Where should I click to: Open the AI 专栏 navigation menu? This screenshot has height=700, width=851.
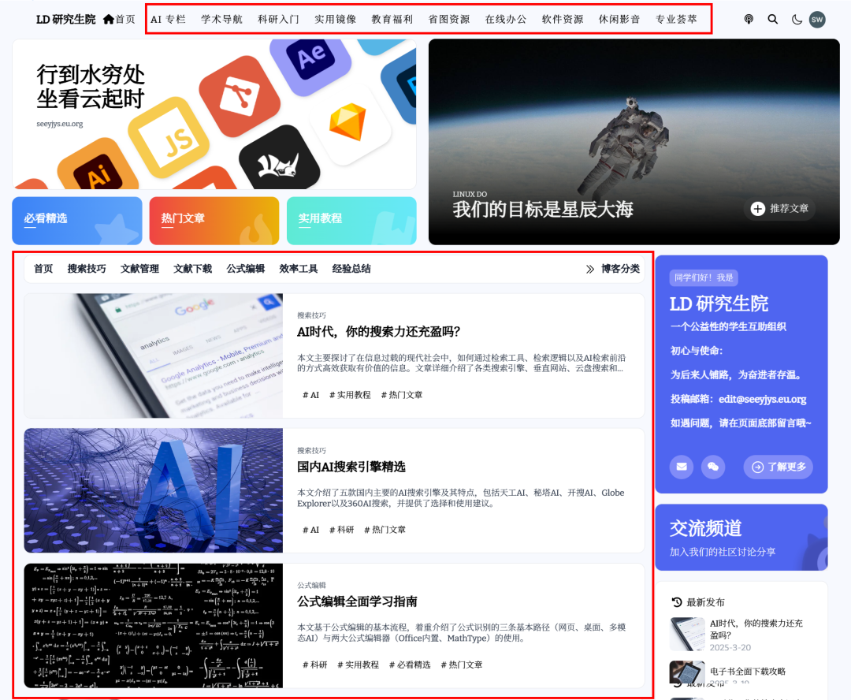click(x=168, y=19)
